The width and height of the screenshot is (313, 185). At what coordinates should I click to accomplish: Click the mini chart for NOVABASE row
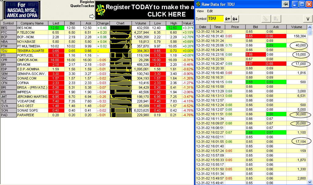pyautogui.click(x=121, y=42)
